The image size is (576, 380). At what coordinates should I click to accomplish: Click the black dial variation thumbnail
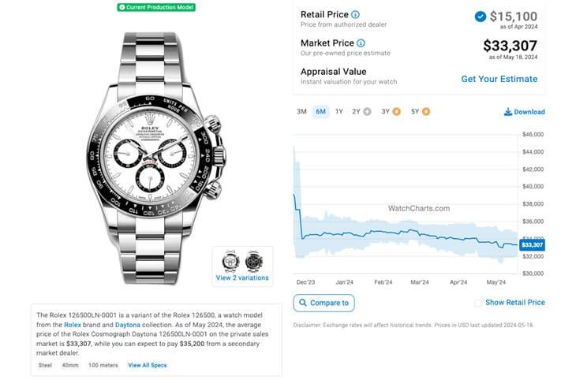point(253,260)
